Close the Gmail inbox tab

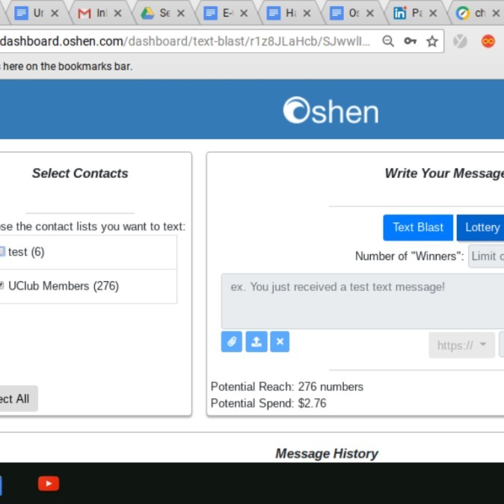coord(118,13)
